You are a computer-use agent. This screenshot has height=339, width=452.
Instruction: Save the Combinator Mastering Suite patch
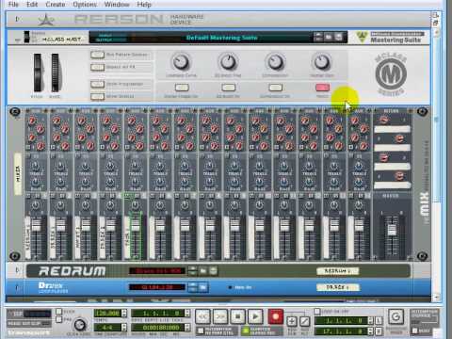coord(338,37)
